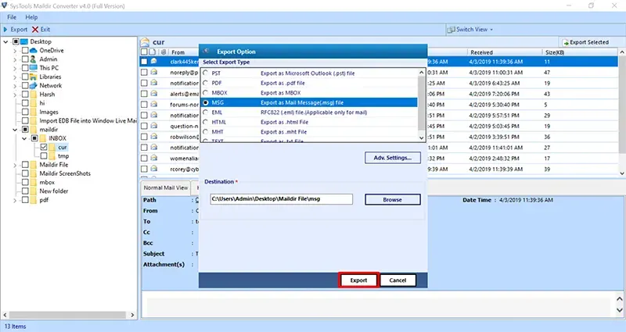This screenshot has height=332, width=626.
Task: Select the MHT export radio button
Action: coord(206,132)
